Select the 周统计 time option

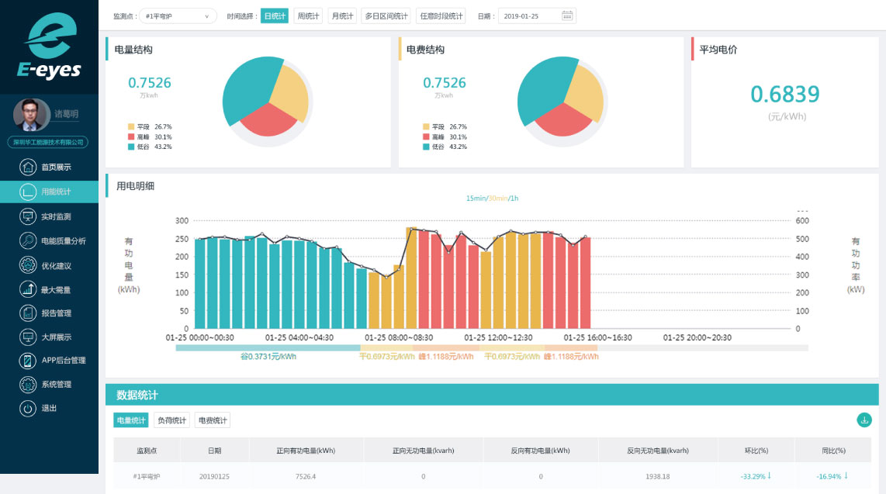(x=308, y=16)
